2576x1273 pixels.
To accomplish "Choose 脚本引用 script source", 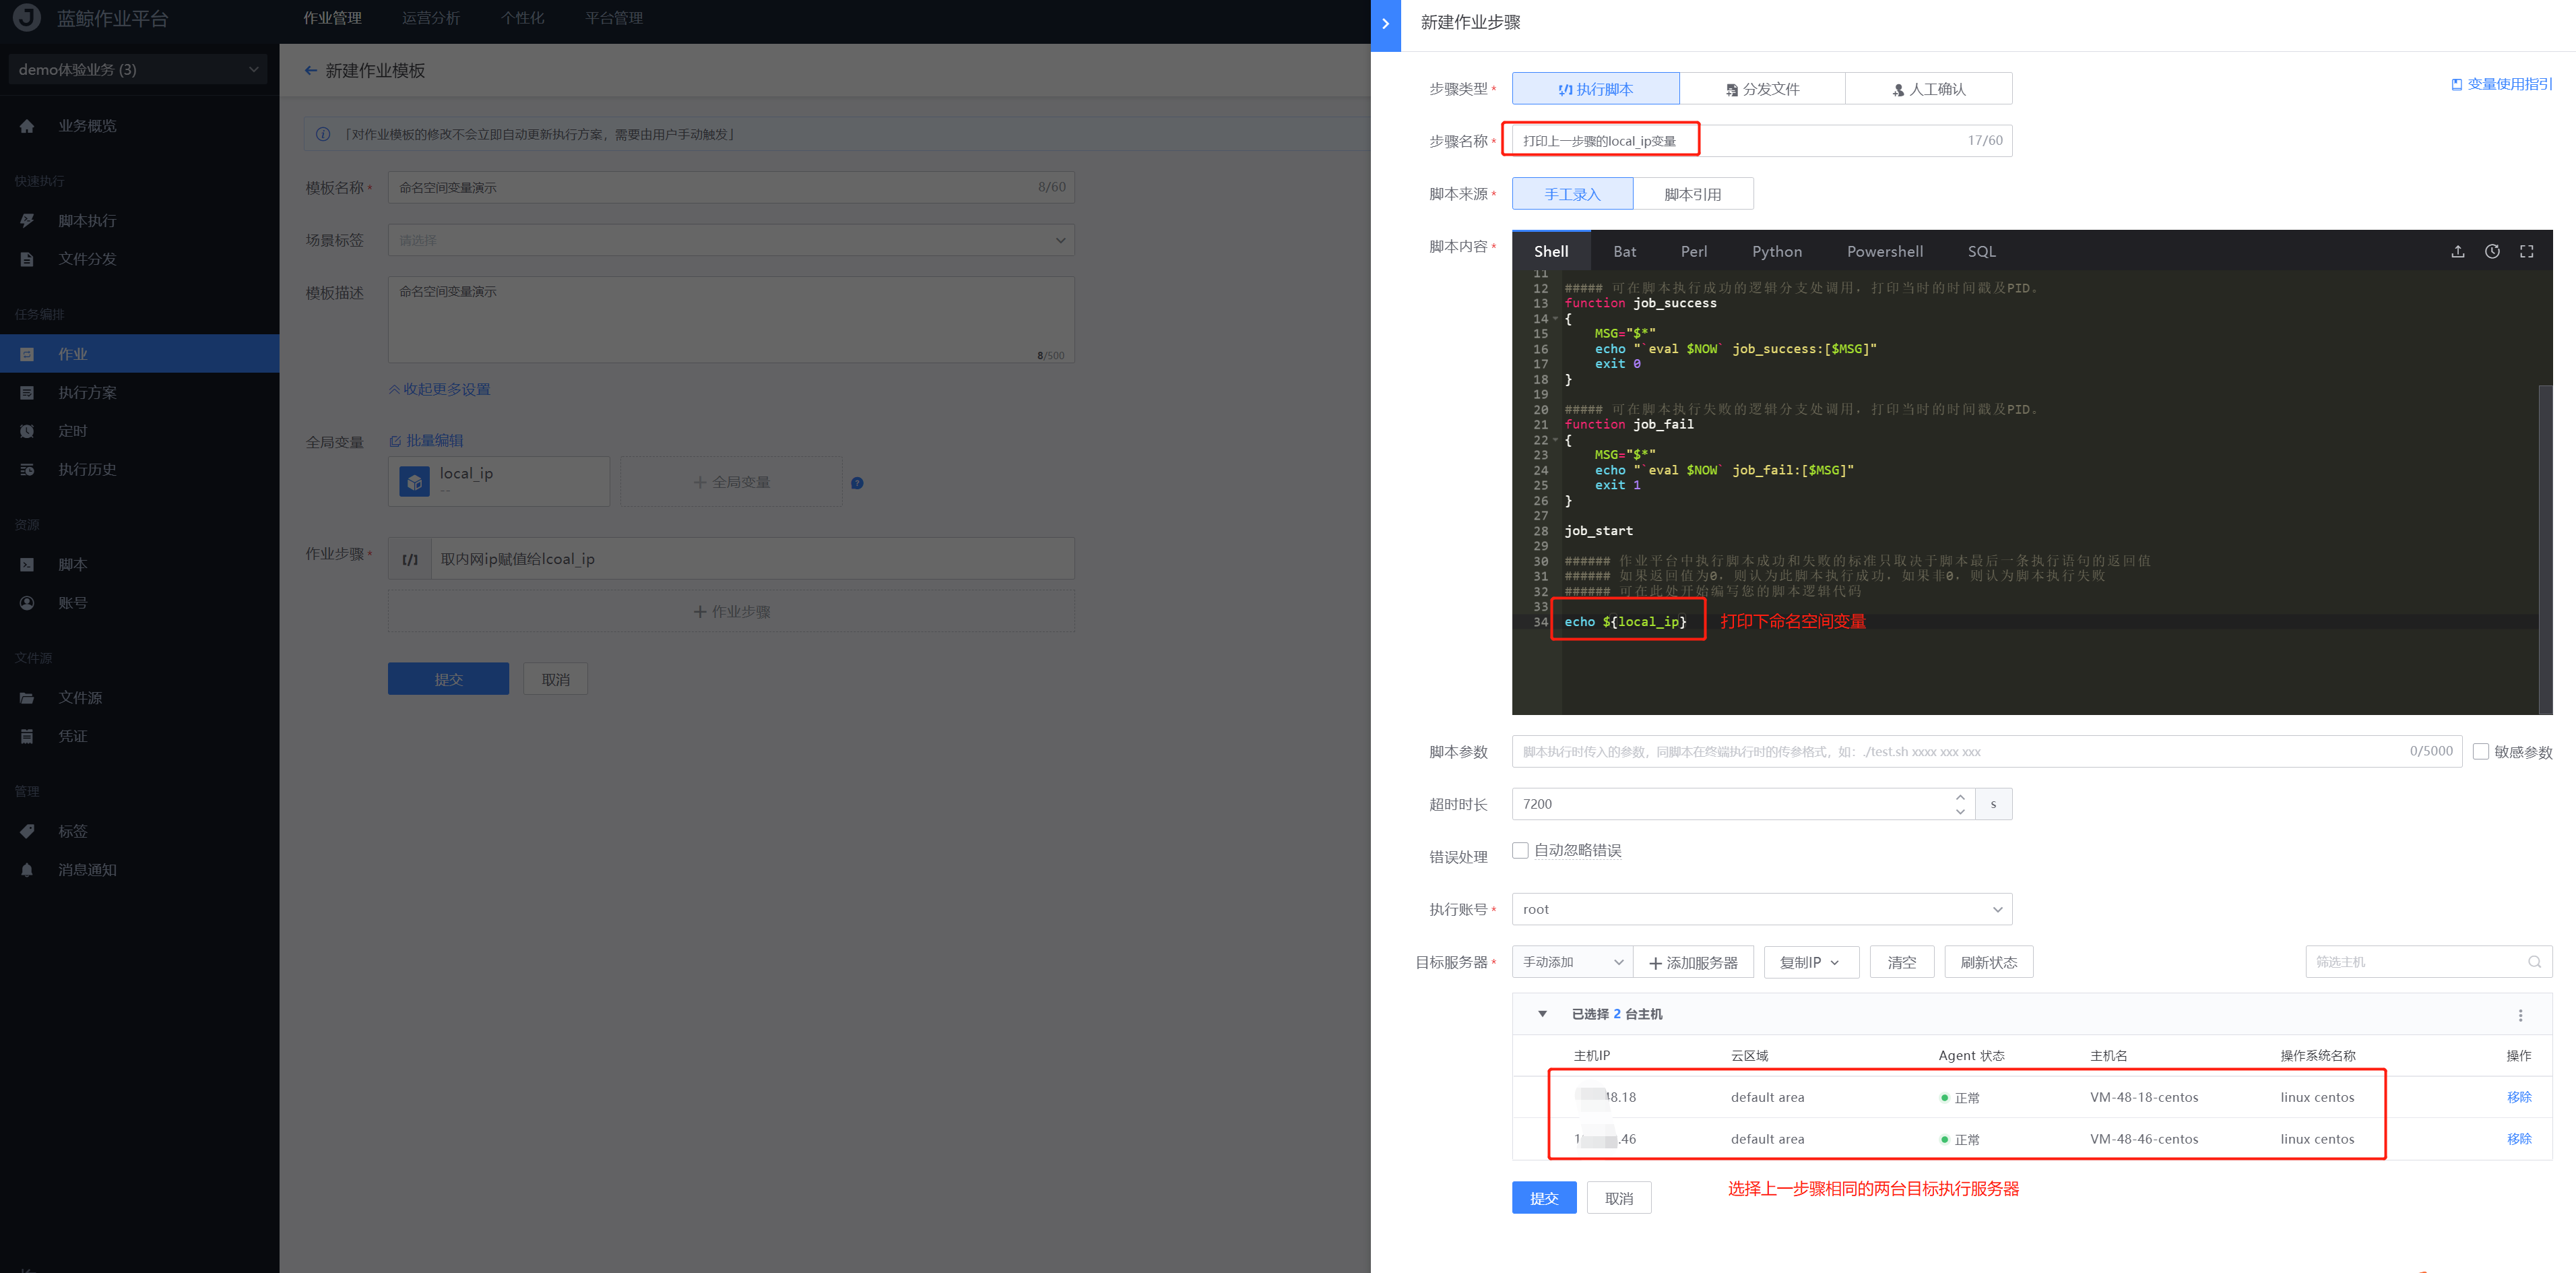I will [1693, 194].
